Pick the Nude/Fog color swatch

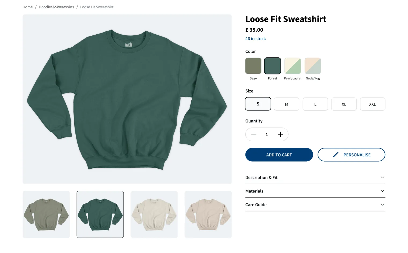point(313,66)
